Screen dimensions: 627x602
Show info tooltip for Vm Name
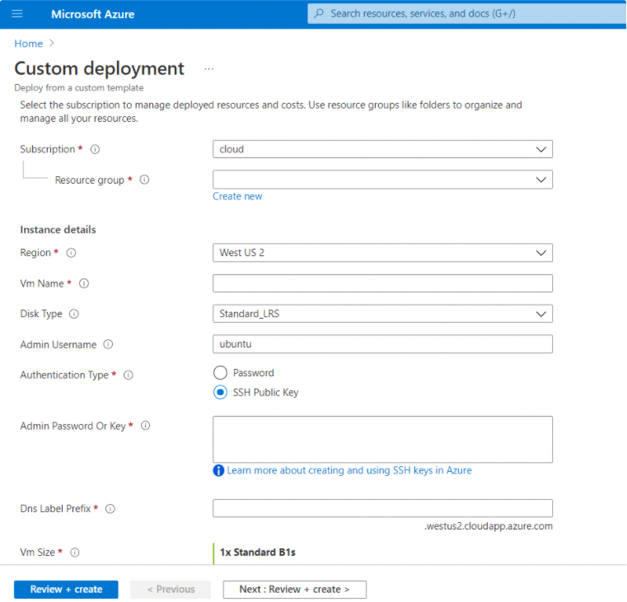[83, 283]
